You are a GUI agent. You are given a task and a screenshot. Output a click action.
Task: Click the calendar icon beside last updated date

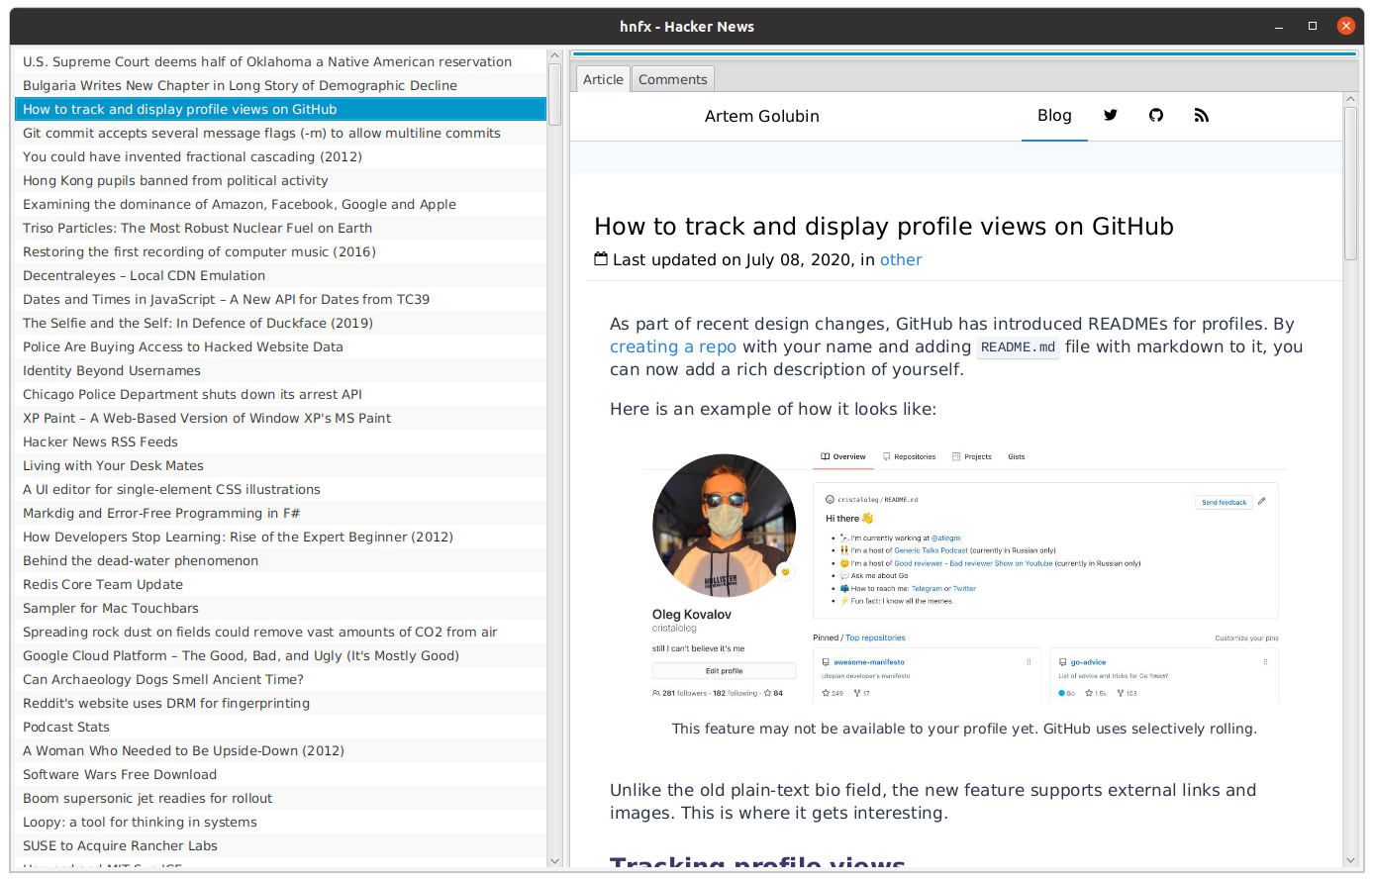[x=600, y=259]
